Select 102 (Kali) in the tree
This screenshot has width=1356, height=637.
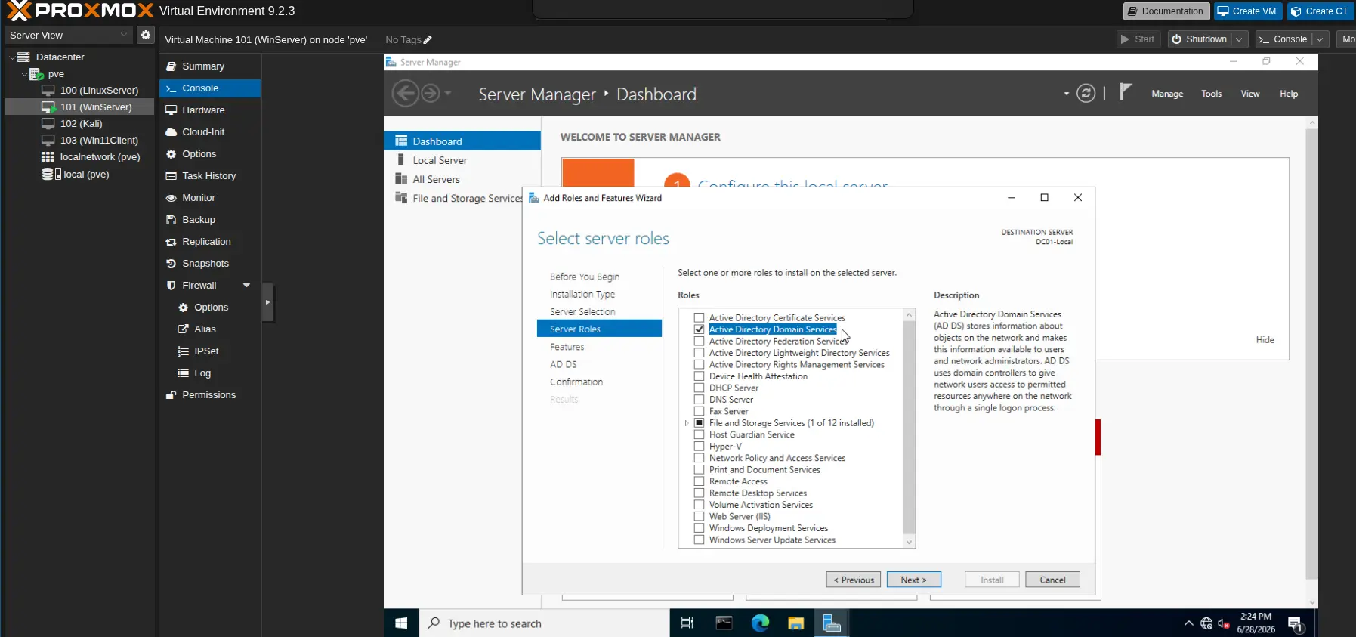click(81, 124)
